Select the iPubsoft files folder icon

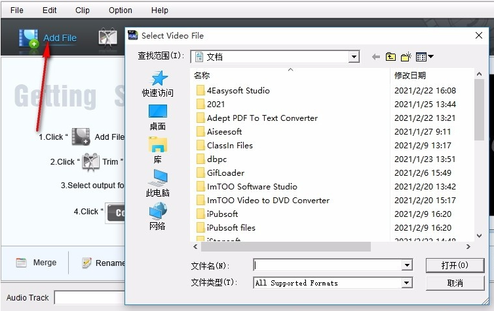[x=200, y=227]
